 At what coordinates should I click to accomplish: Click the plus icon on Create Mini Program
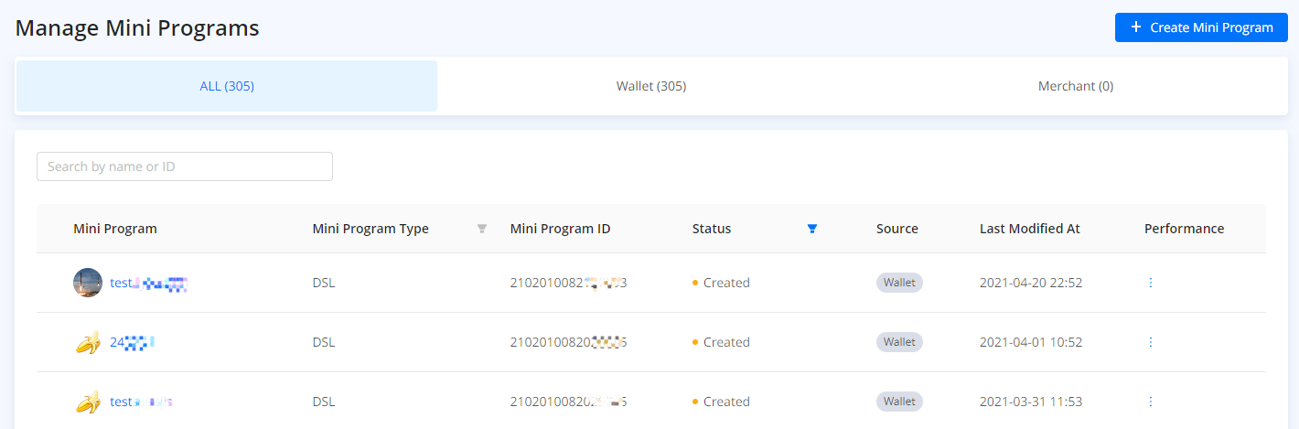[x=1136, y=27]
